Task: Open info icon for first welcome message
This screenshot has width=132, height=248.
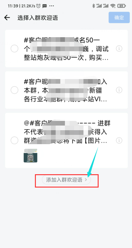Action: 119,49
